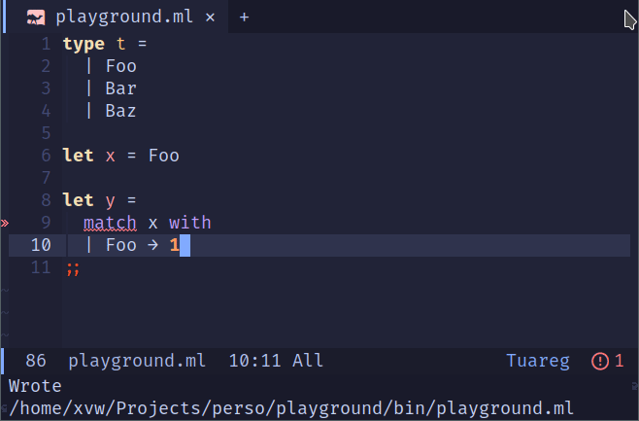Click the Wrote message in the echo area

tap(35, 386)
